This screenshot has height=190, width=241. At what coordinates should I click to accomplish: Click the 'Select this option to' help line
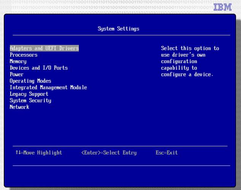(x=190, y=48)
